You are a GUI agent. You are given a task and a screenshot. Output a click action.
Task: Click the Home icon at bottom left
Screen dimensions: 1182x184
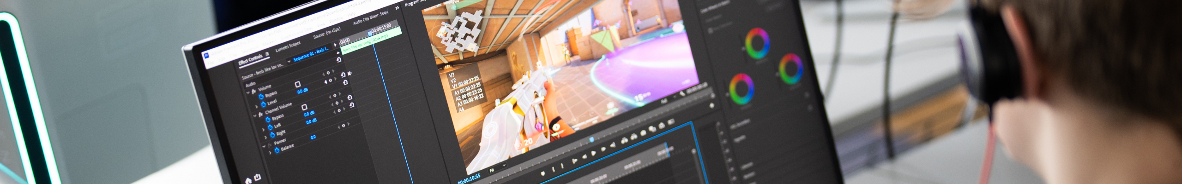coord(248,180)
